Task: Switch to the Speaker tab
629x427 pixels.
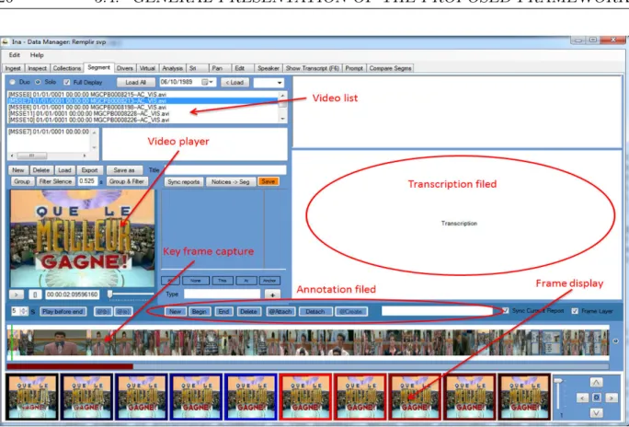Action: pyautogui.click(x=269, y=68)
